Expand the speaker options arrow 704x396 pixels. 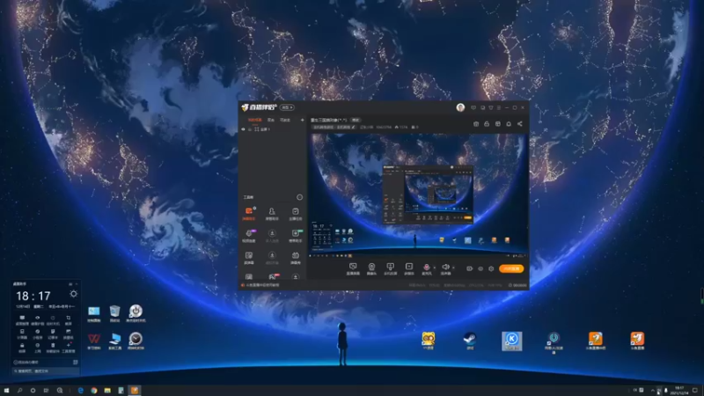453,268
